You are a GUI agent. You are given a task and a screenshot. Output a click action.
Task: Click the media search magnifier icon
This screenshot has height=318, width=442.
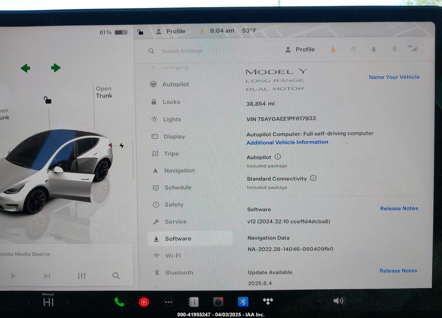[116, 276]
